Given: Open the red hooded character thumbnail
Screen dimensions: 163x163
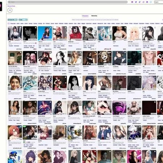Looking at the screenshot, I should pos(75,33).
